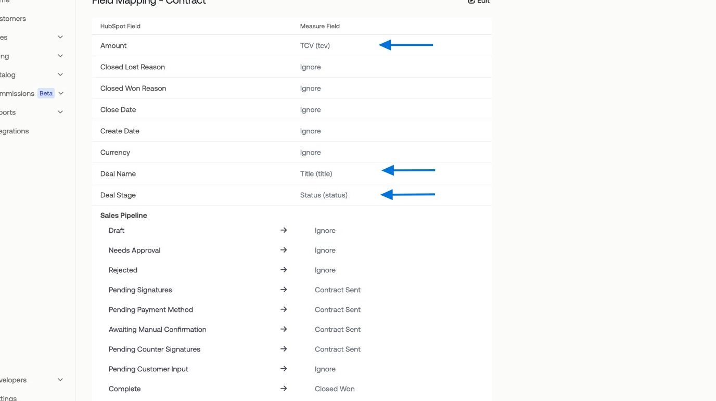The height and width of the screenshot is (401, 716).
Task: Select the "Needs Approval" pipeline stage
Action: [x=134, y=250]
